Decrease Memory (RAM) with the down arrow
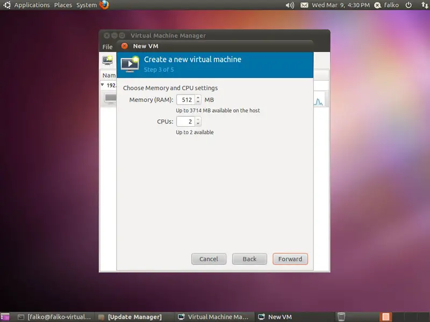This screenshot has width=430, height=322. click(x=198, y=102)
